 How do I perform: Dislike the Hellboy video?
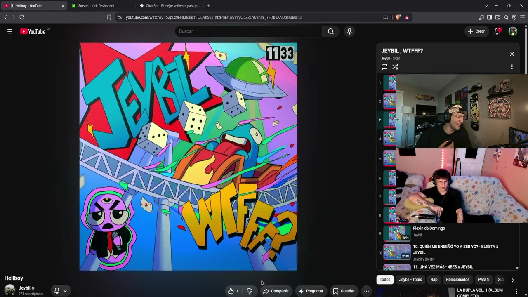click(250, 291)
